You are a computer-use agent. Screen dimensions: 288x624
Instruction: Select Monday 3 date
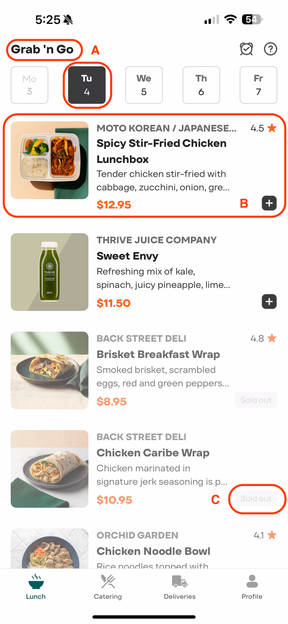30,85
